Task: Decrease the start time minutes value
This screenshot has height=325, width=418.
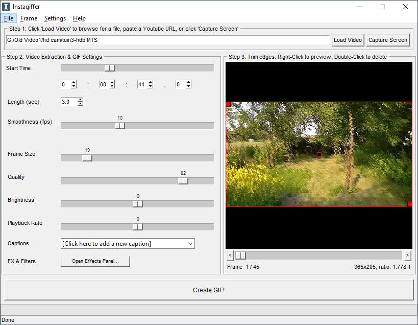Action: (112, 86)
